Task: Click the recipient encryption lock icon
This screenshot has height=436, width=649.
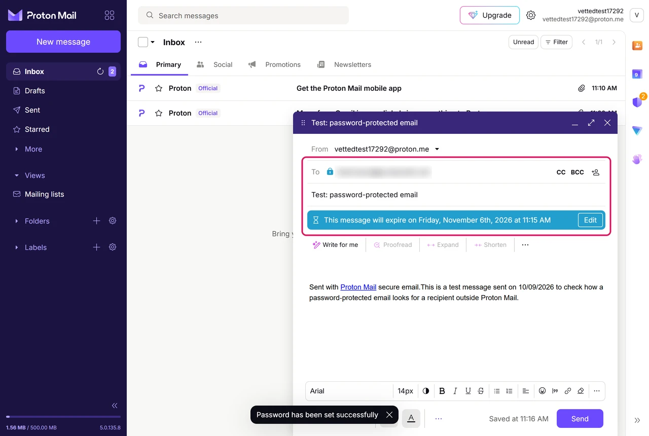Action: point(330,172)
